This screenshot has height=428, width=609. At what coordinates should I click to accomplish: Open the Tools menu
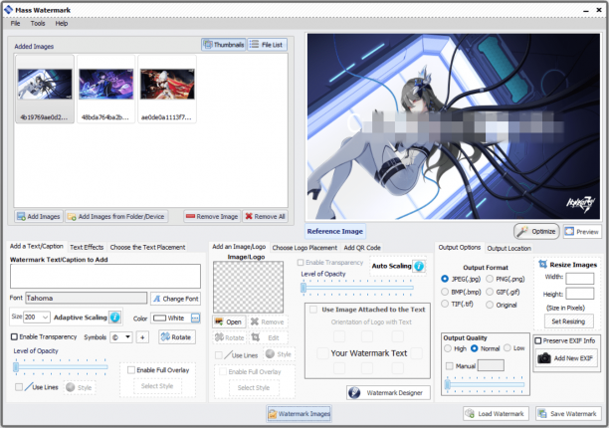38,23
